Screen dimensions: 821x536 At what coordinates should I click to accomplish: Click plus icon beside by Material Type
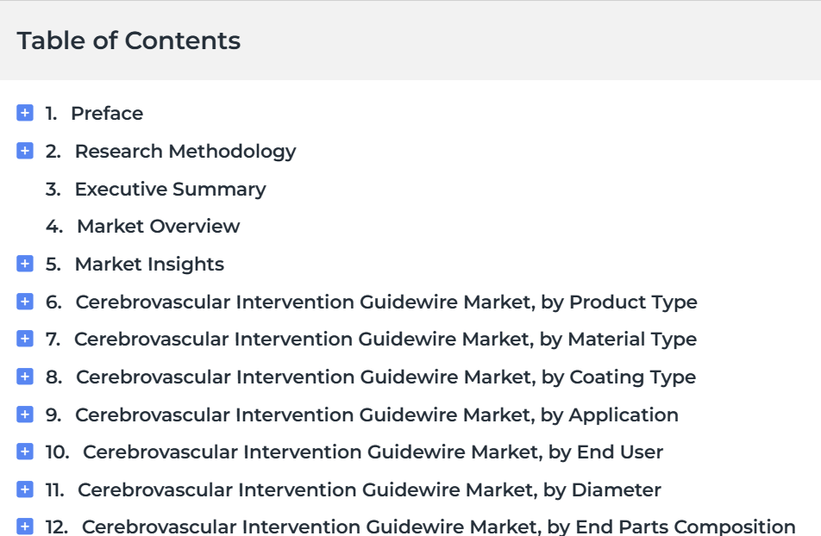(25, 339)
